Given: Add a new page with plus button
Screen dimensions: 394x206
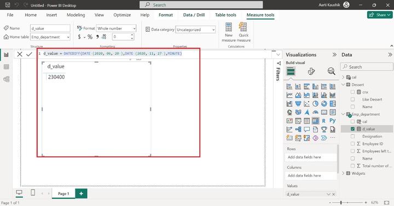Looking at the screenshot, I should [x=81, y=193].
